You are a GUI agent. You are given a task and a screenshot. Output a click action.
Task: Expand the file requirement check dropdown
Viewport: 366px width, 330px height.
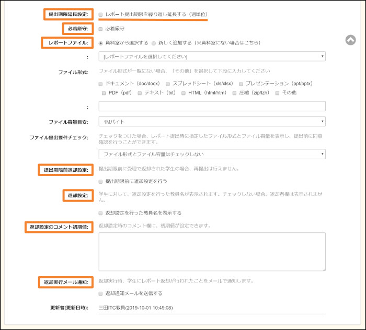(x=212, y=154)
